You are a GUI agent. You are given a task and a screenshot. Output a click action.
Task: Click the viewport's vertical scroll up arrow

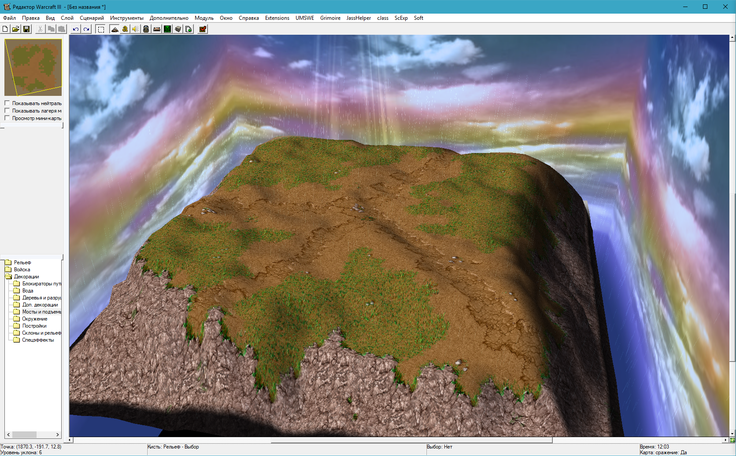point(732,38)
